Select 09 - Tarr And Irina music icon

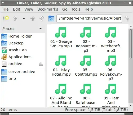click(110, 89)
